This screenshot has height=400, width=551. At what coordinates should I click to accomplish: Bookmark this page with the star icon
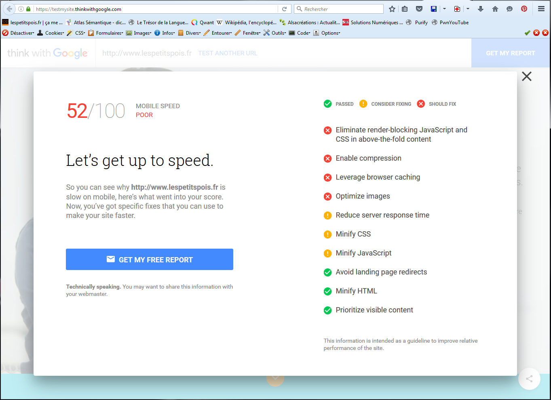[392, 9]
